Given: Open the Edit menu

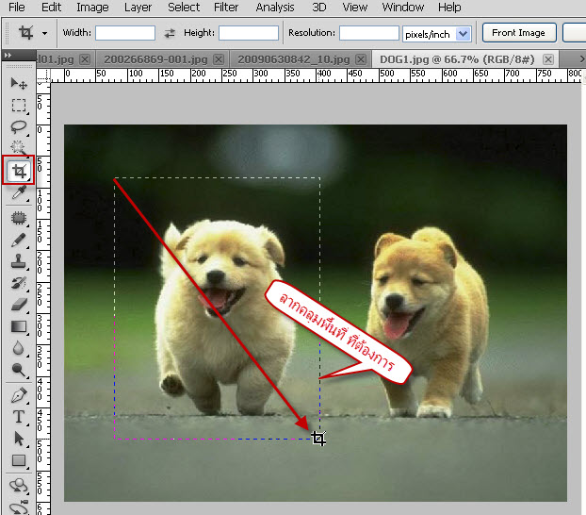Looking at the screenshot, I should coord(51,8).
